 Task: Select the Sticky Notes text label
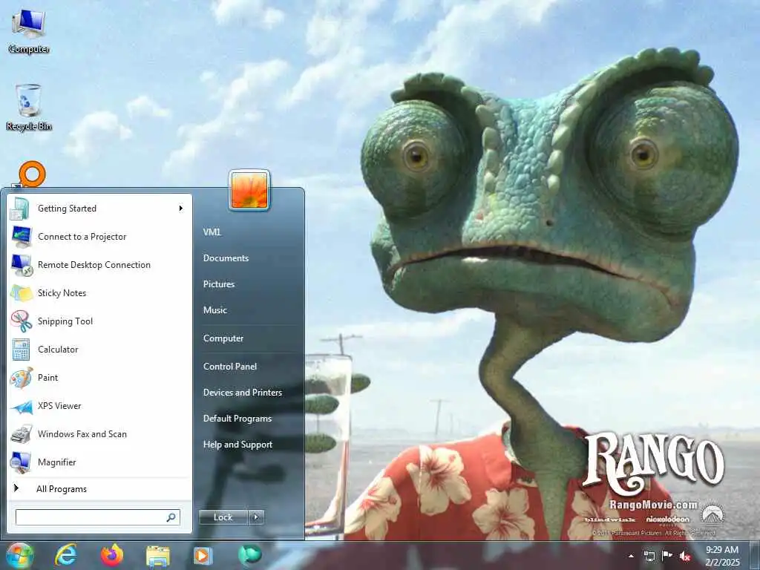coord(62,293)
